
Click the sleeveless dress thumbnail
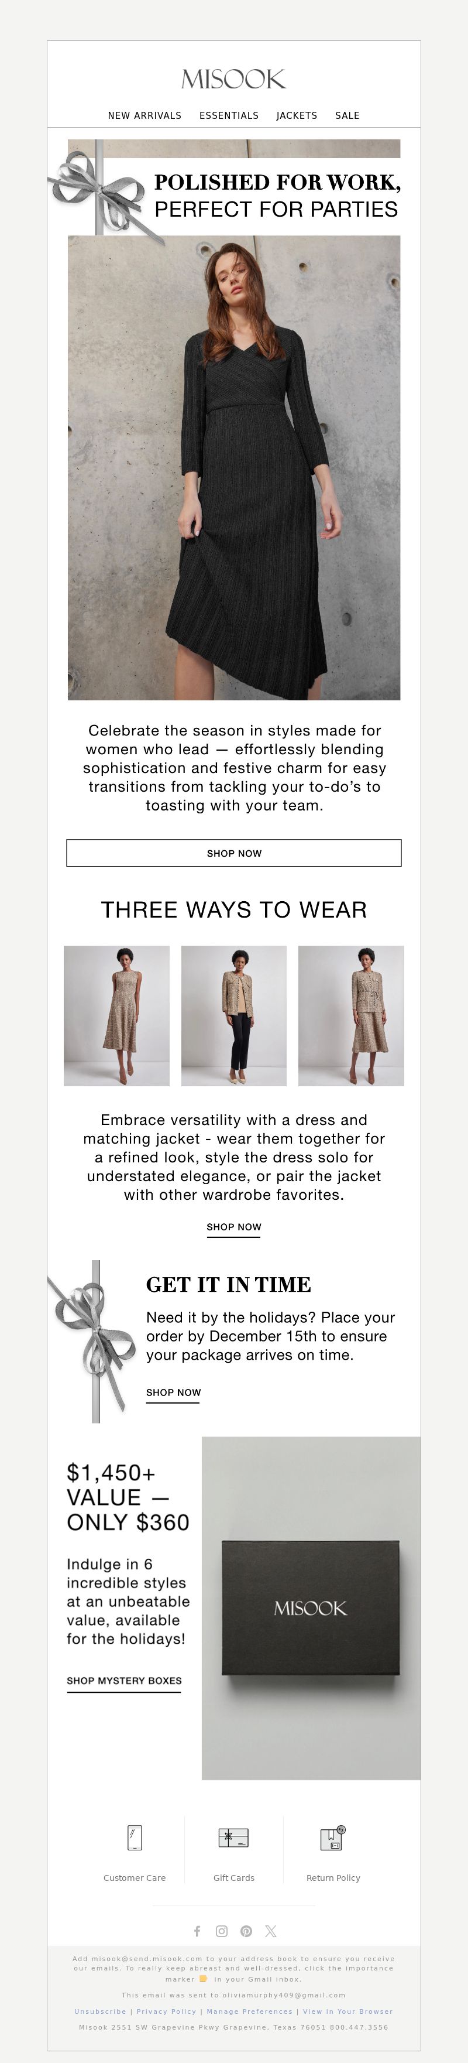(117, 1015)
